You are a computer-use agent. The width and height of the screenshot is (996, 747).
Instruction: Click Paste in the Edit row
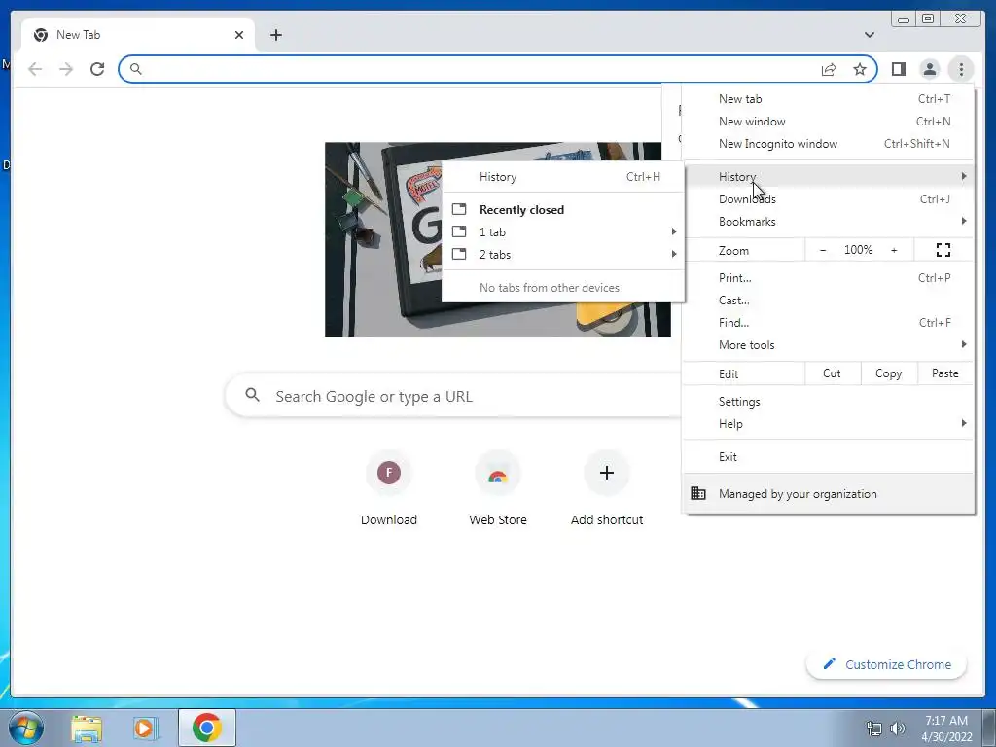click(x=945, y=373)
